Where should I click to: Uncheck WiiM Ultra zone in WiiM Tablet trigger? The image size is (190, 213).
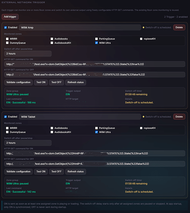[x=96, y=132]
